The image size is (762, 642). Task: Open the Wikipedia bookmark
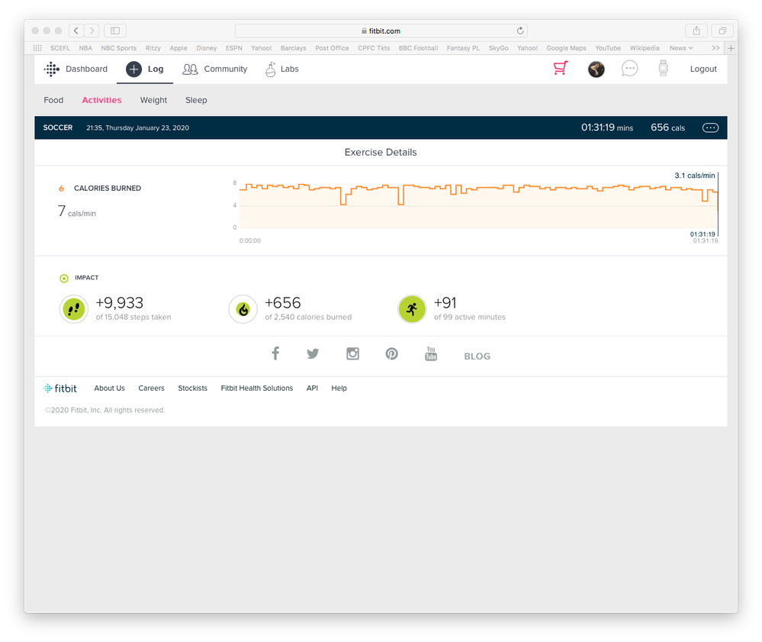(645, 48)
